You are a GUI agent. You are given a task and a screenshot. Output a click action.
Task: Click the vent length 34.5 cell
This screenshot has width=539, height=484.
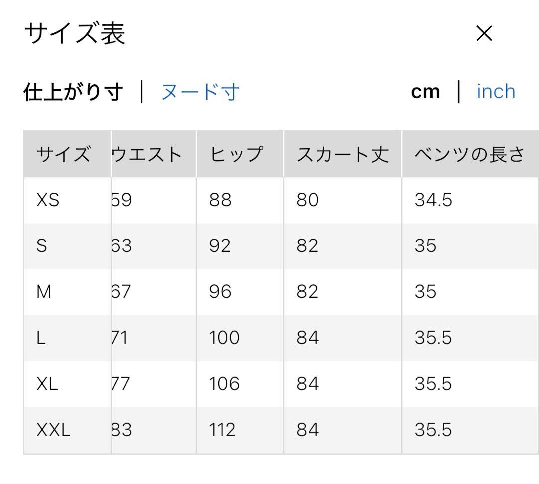[x=433, y=200]
